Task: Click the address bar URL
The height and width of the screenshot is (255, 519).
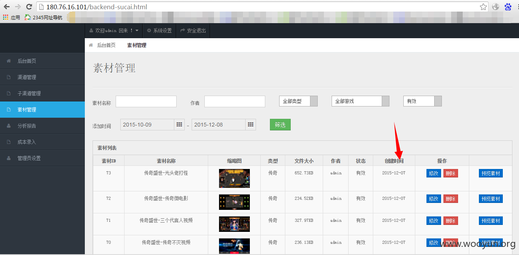Action: click(96, 7)
